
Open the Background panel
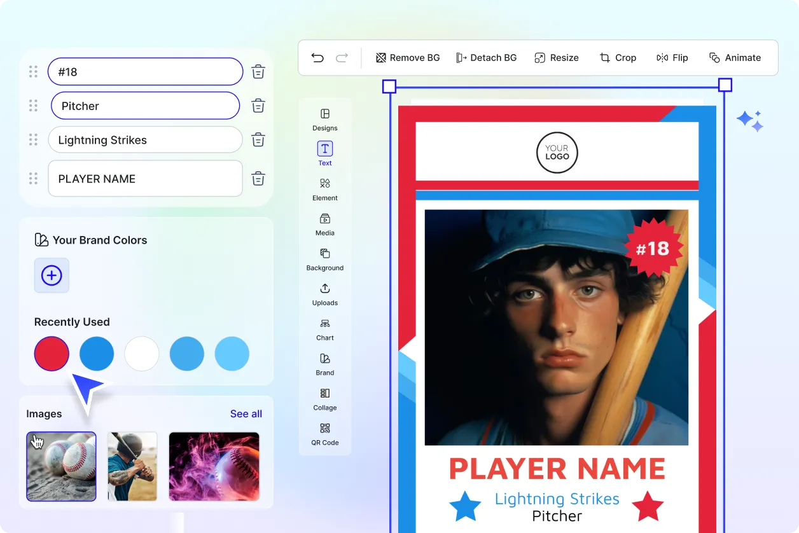pyautogui.click(x=324, y=259)
